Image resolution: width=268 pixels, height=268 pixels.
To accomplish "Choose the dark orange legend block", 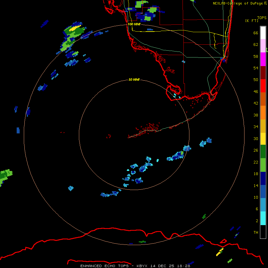I will 263,99.
